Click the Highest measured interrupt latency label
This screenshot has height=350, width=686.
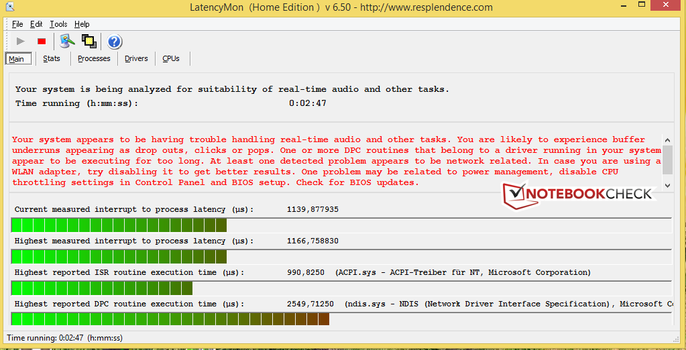click(134, 241)
